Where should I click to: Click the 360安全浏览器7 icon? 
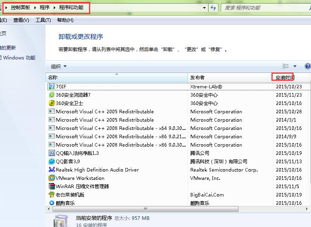pos(51,95)
